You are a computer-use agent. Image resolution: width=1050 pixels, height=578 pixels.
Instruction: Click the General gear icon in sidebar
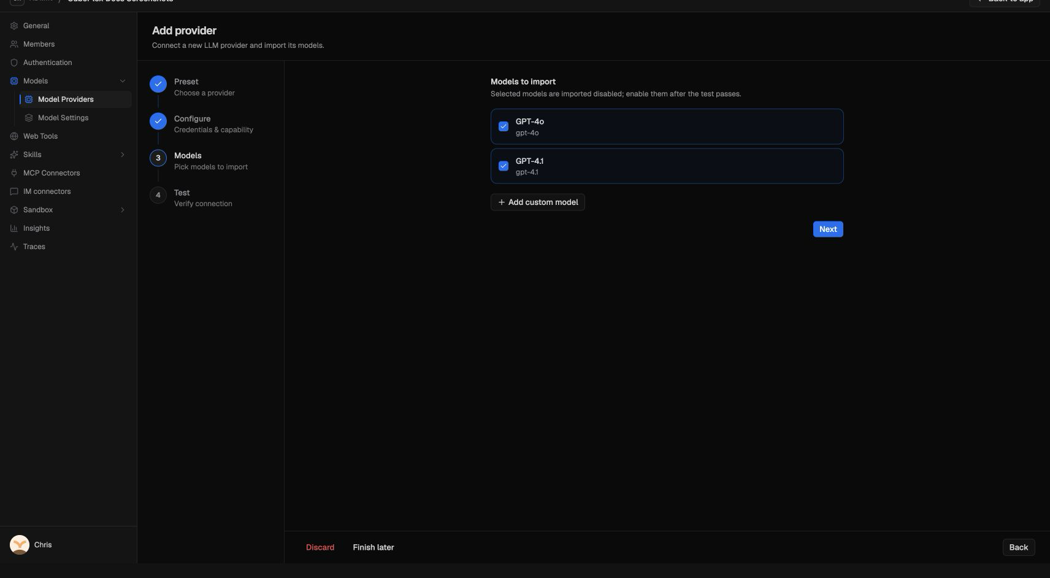14,26
